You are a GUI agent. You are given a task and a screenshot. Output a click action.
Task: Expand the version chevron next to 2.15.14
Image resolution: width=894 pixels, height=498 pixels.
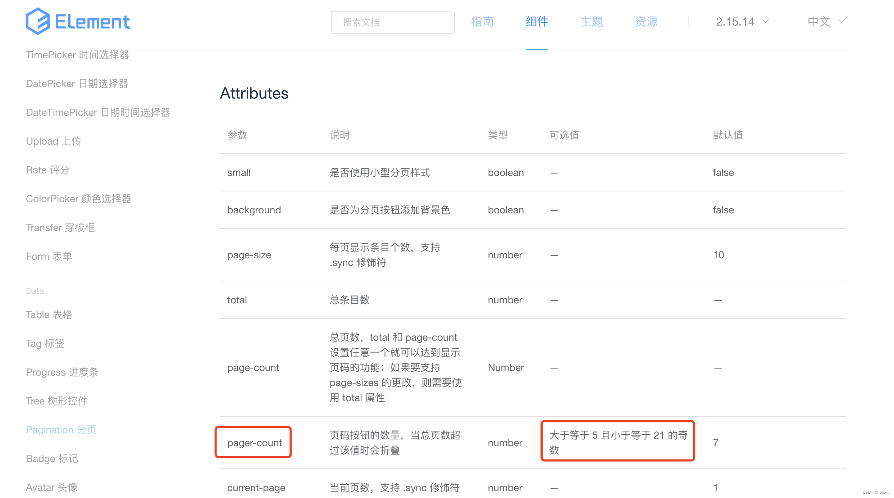pyautogui.click(x=766, y=22)
